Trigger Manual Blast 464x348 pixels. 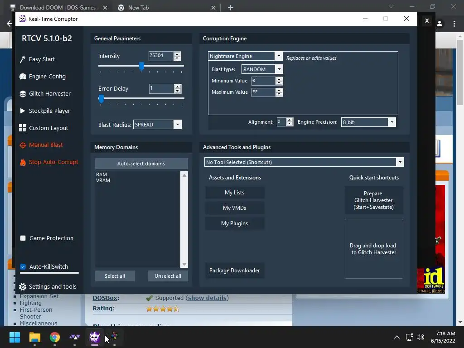46,145
